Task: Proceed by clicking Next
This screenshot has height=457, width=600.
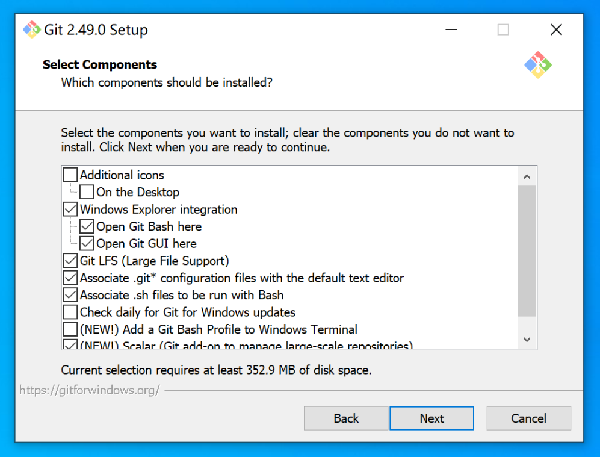Action: (x=431, y=418)
